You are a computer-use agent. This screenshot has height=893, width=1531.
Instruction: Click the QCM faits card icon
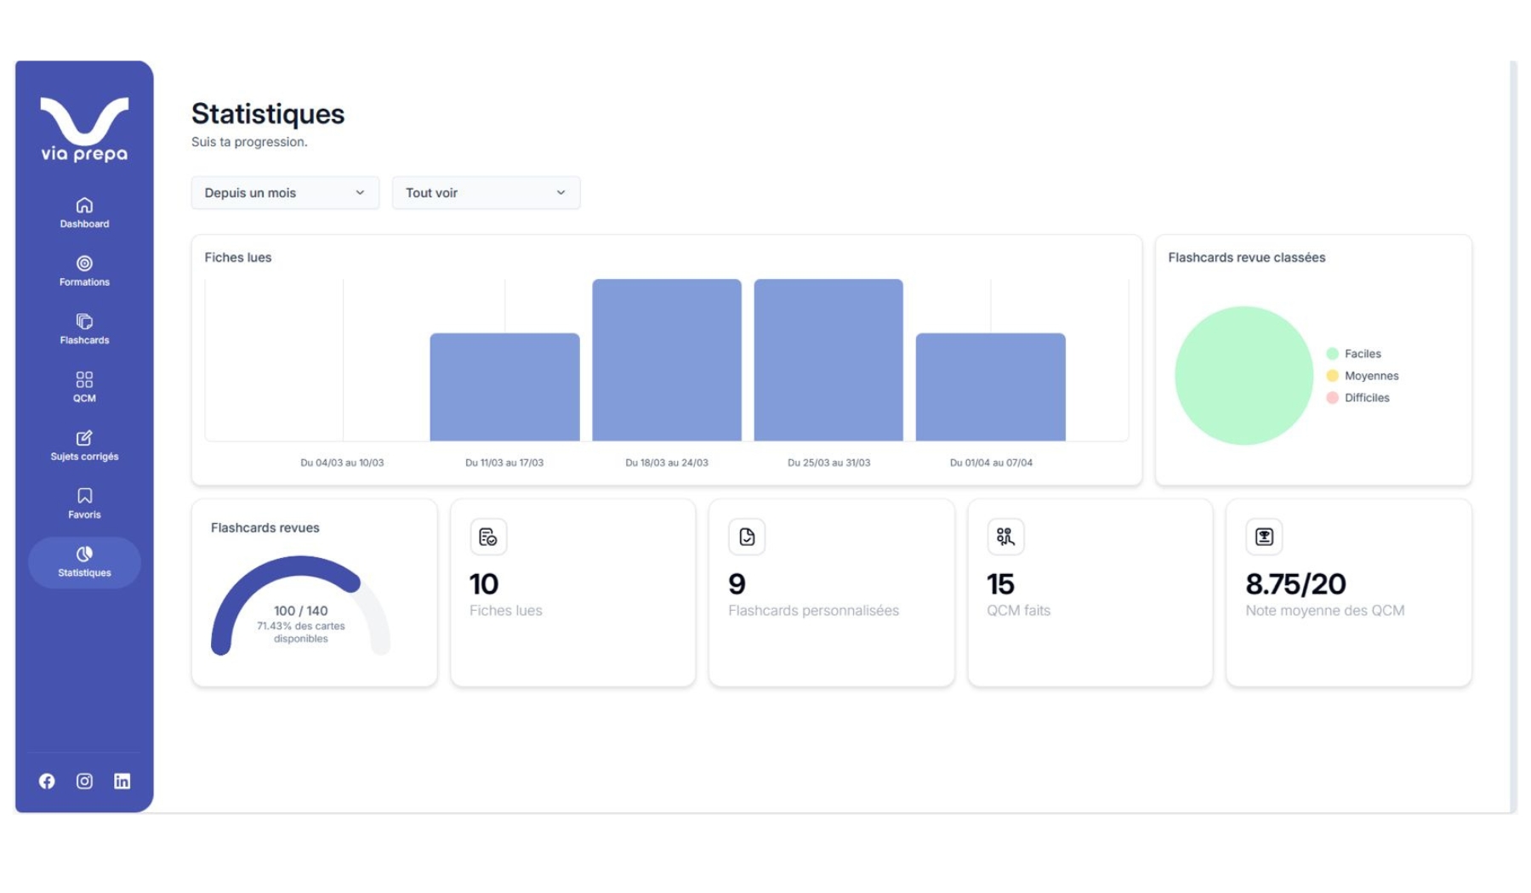pos(1005,537)
